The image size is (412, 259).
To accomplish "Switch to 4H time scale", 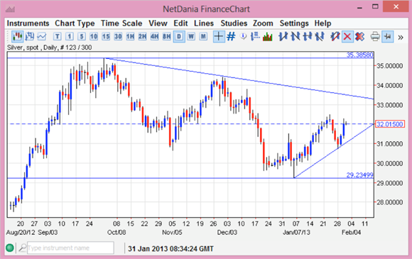I will [154, 36].
